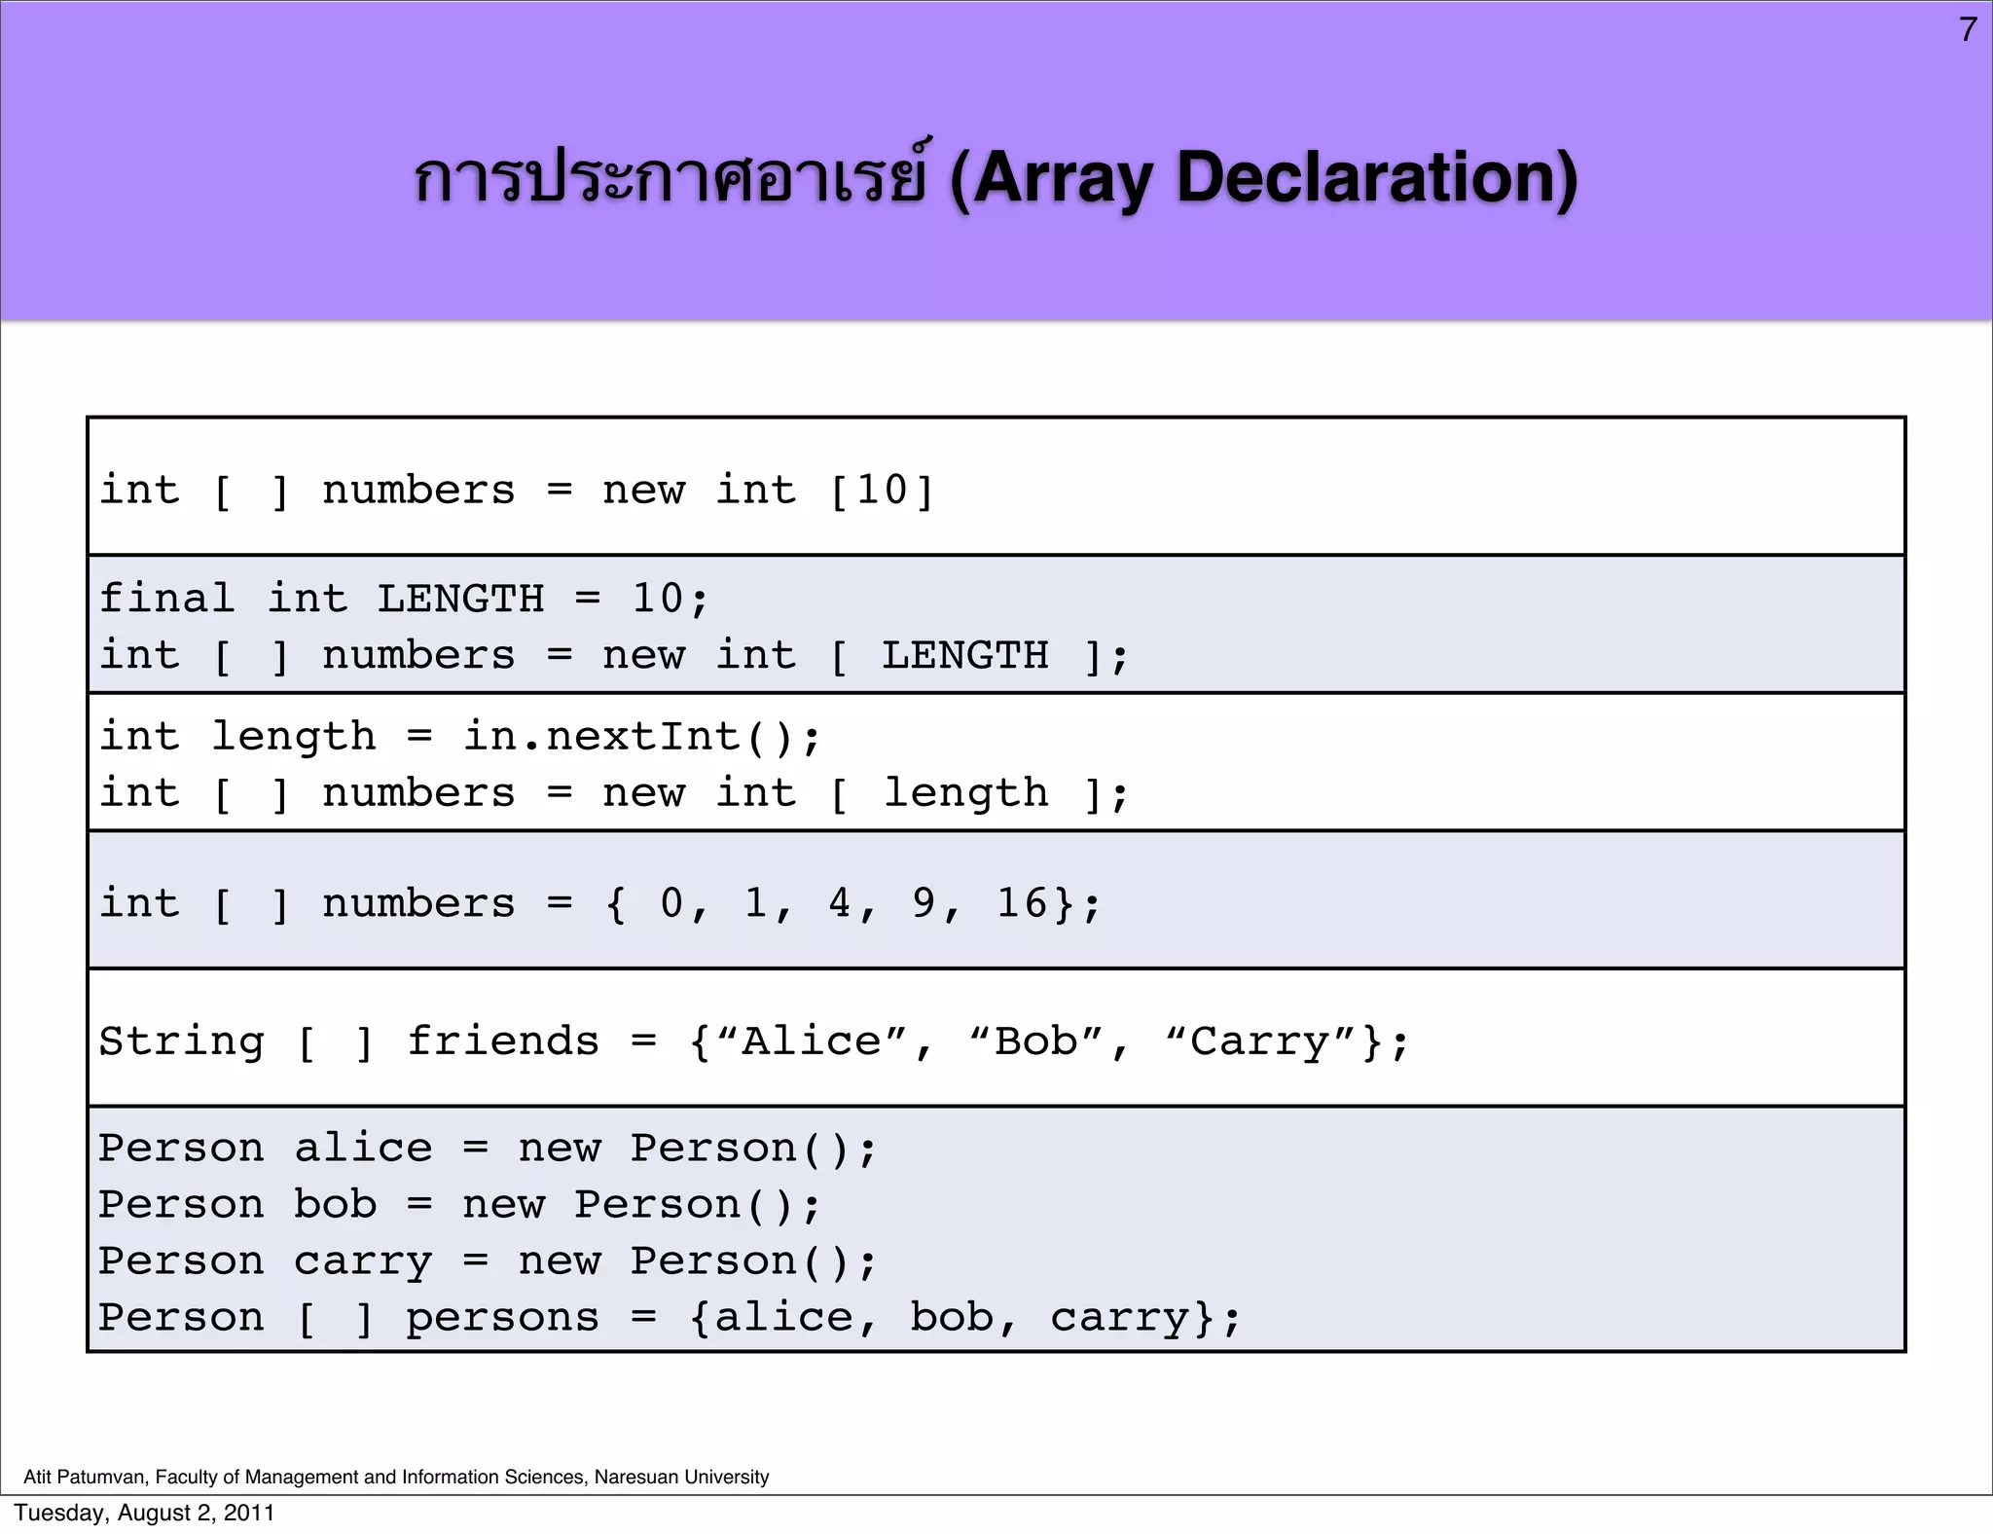Click line 'Person alice = new Person();'
Screen dimensions: 1993x1534
coord(489,1149)
